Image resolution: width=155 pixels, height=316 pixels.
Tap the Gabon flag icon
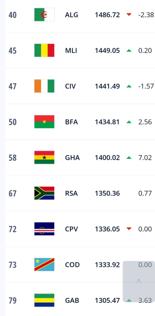[44, 300]
